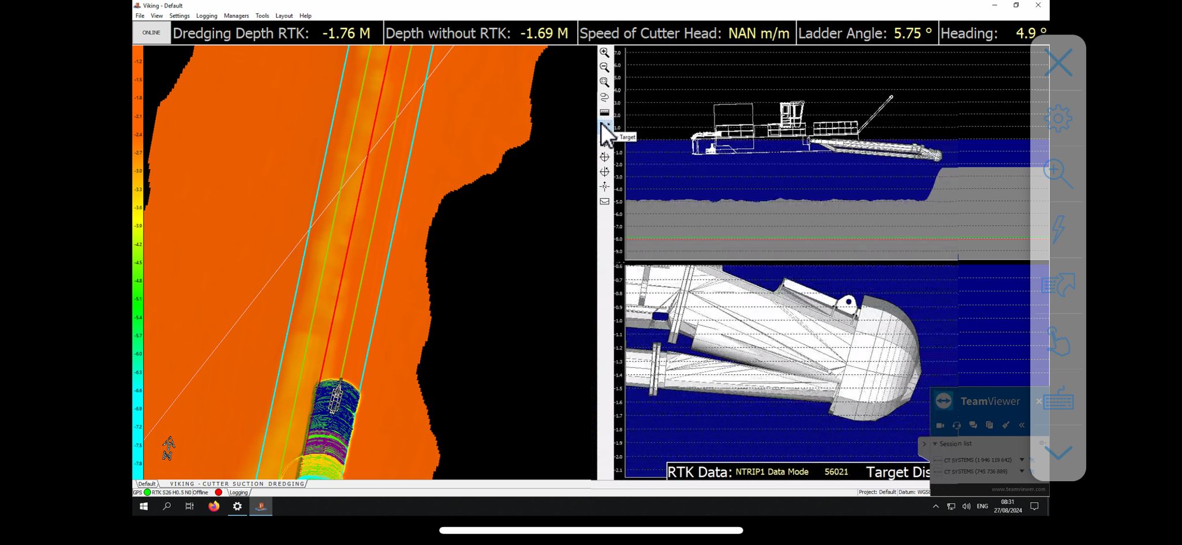Screen dimensions: 1182x545
Task: Select Viking - Cutter Suction Dredging tab
Action: tap(237, 484)
